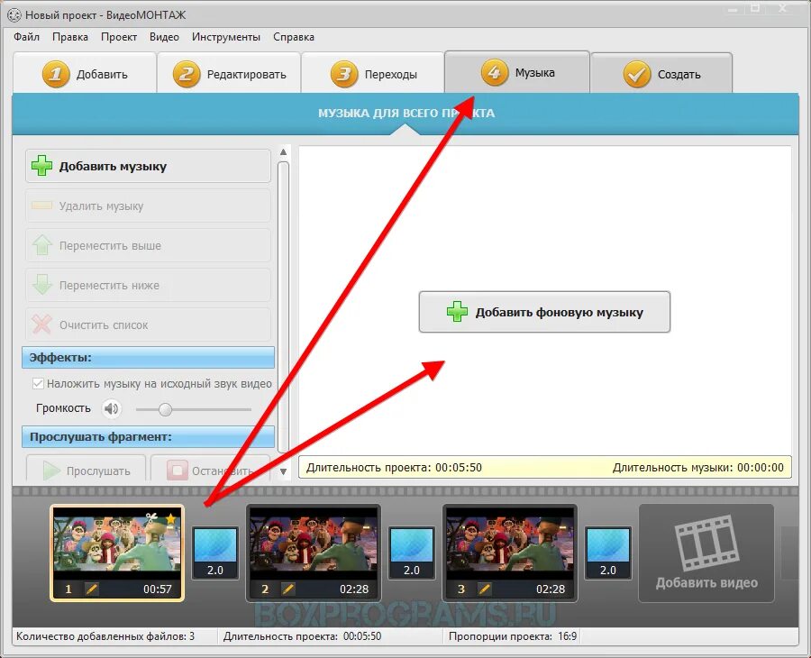Viewport: 811px width, 658px height.
Task: Click the Длительность музыки: 00:00:00 text
Action: (x=698, y=468)
